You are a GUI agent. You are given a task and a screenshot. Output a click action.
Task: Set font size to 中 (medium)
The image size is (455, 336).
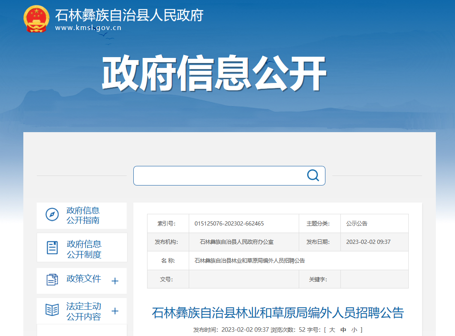tap(343, 330)
